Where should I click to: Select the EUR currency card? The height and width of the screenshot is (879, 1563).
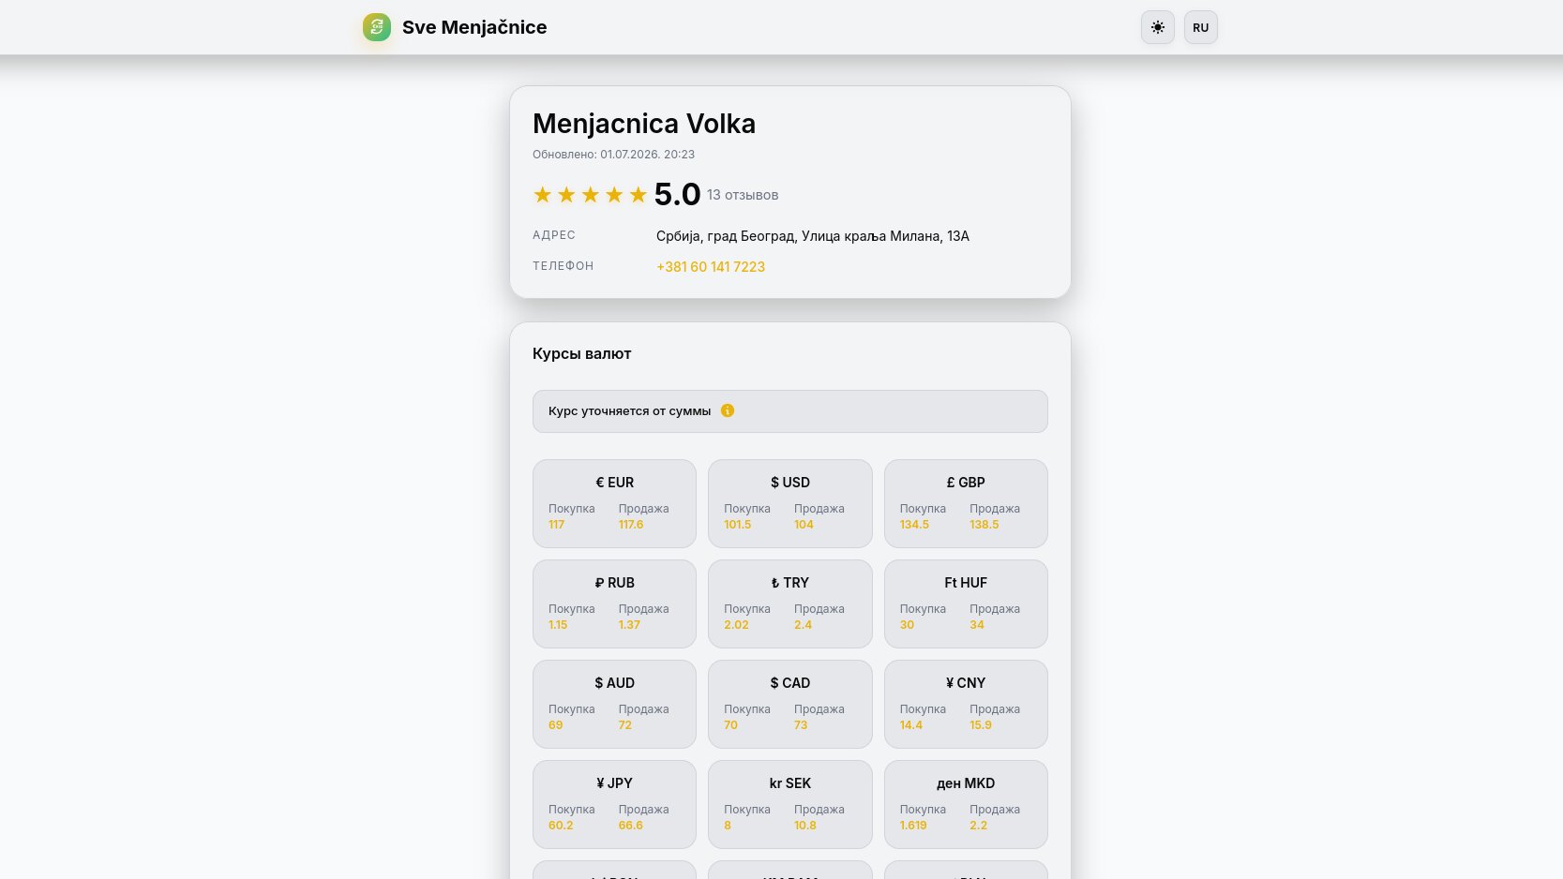pos(614,503)
